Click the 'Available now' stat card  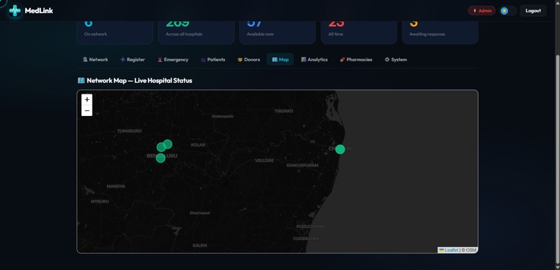(277, 32)
